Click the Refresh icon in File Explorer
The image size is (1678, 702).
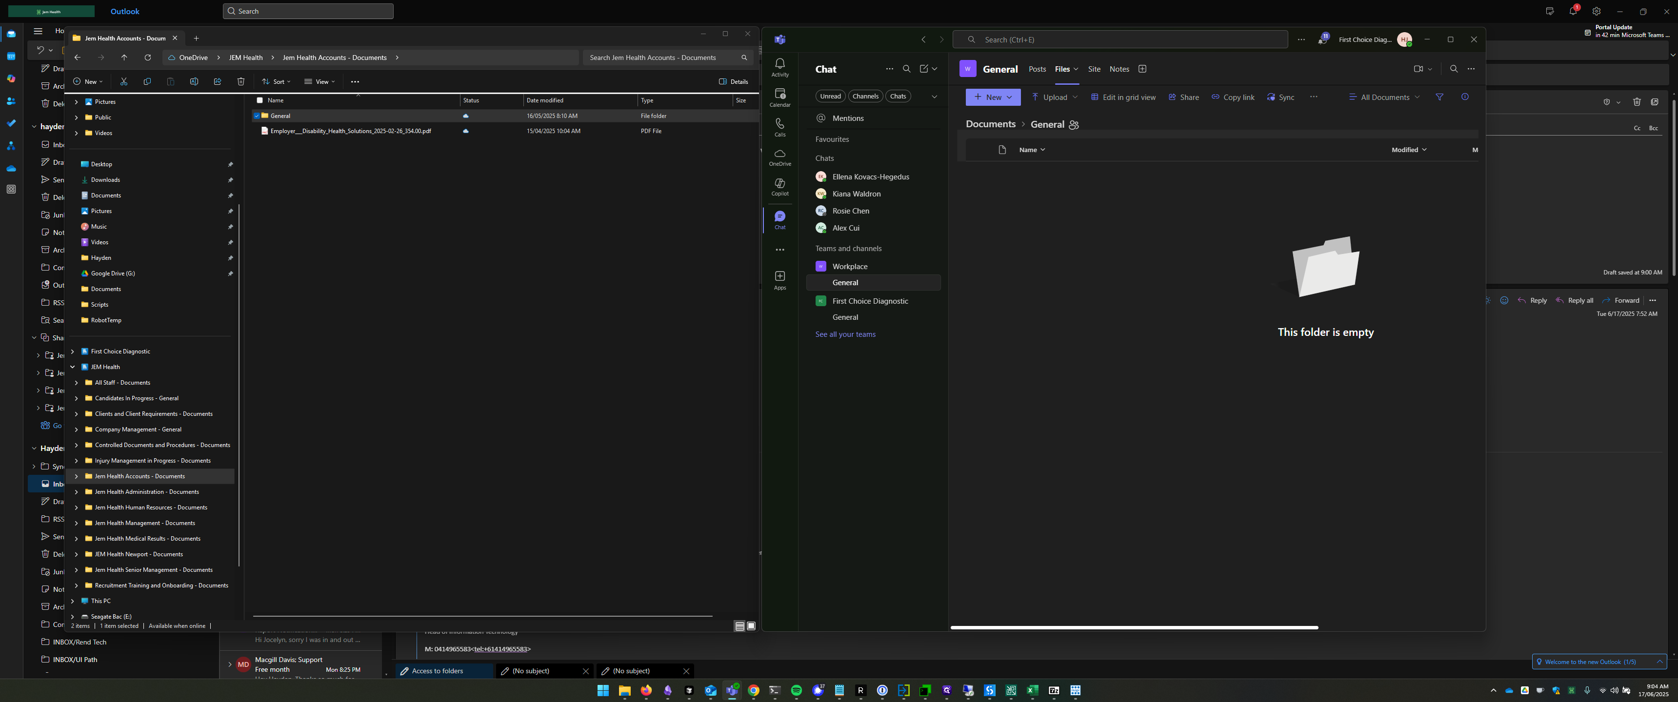(x=148, y=58)
